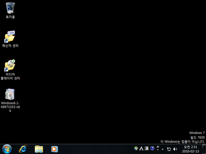Screen dimensions: 206x154
Task: Select the Windows6.1-KB971033-x86 update package icon
Action: 10,94
